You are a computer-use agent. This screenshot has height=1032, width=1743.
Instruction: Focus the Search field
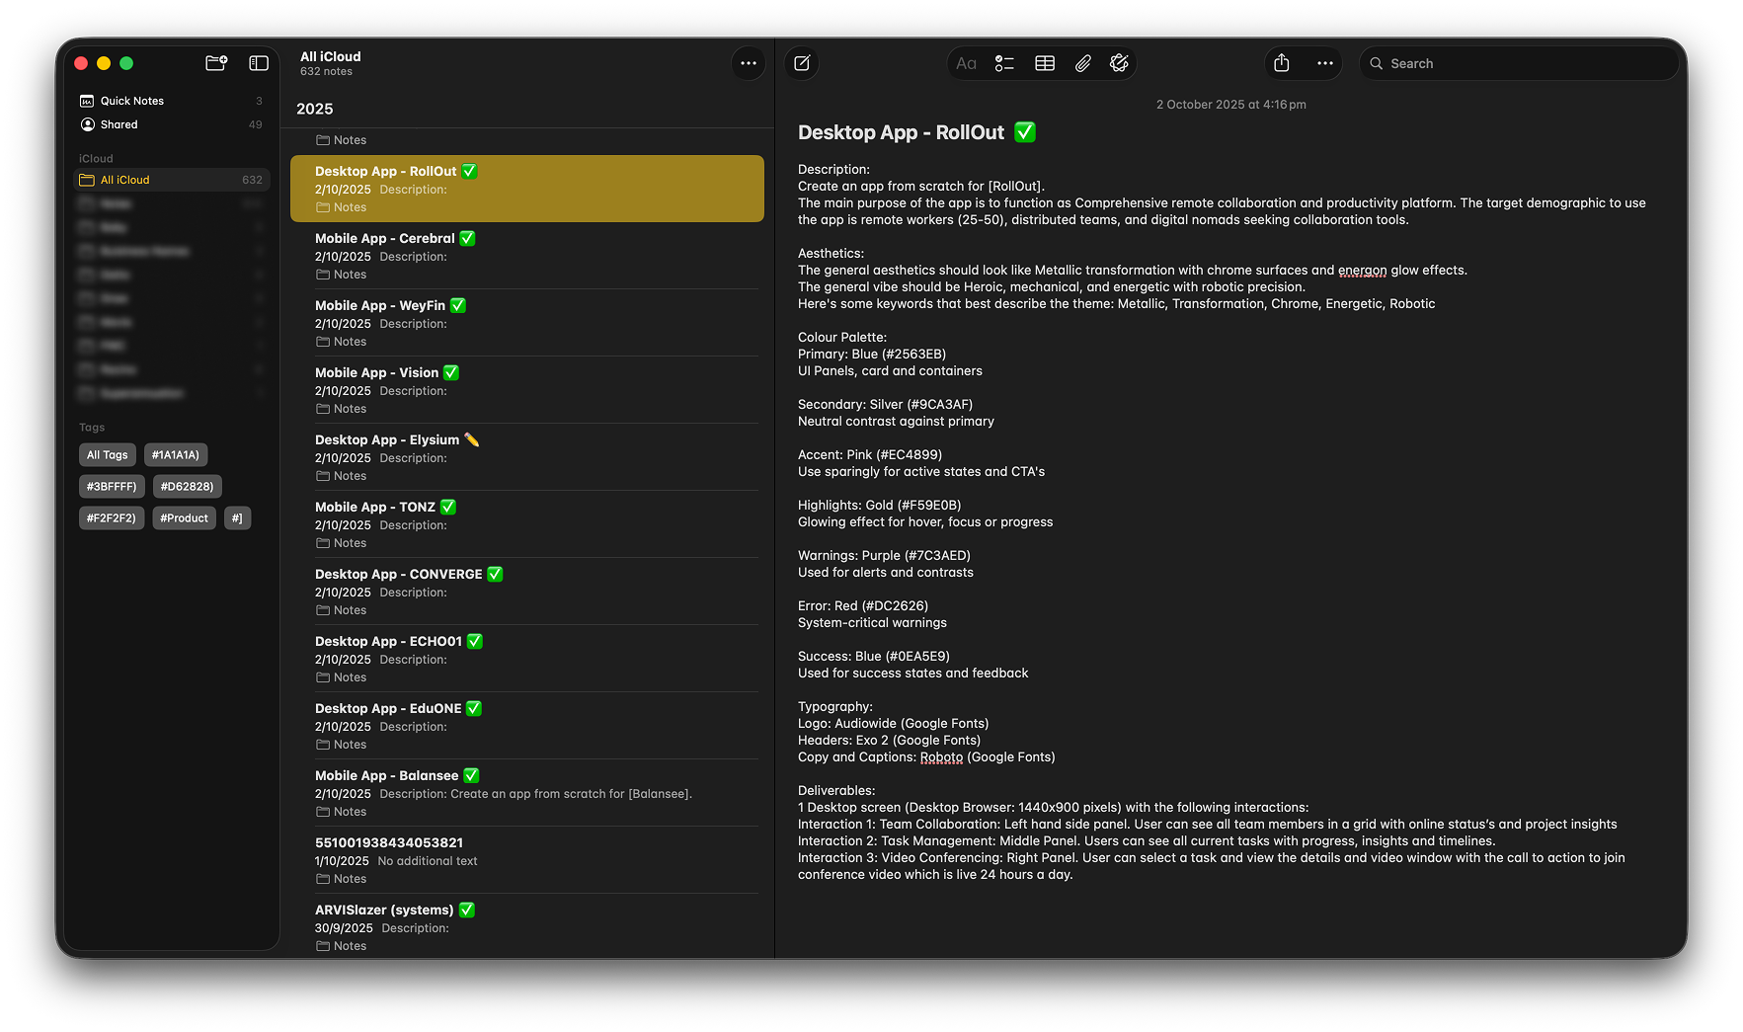[1519, 63]
